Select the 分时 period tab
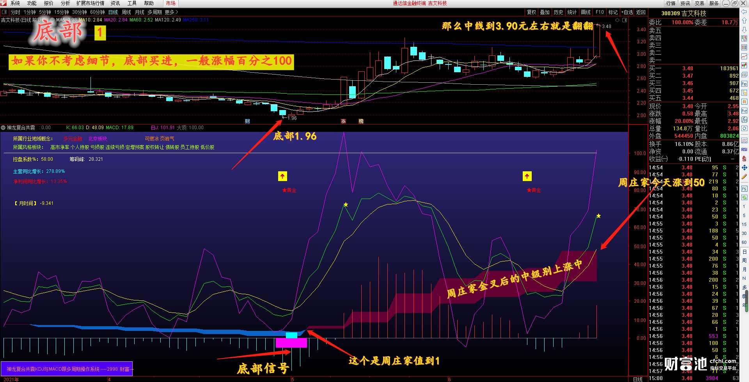This screenshot has height=382, width=749. pos(16,12)
